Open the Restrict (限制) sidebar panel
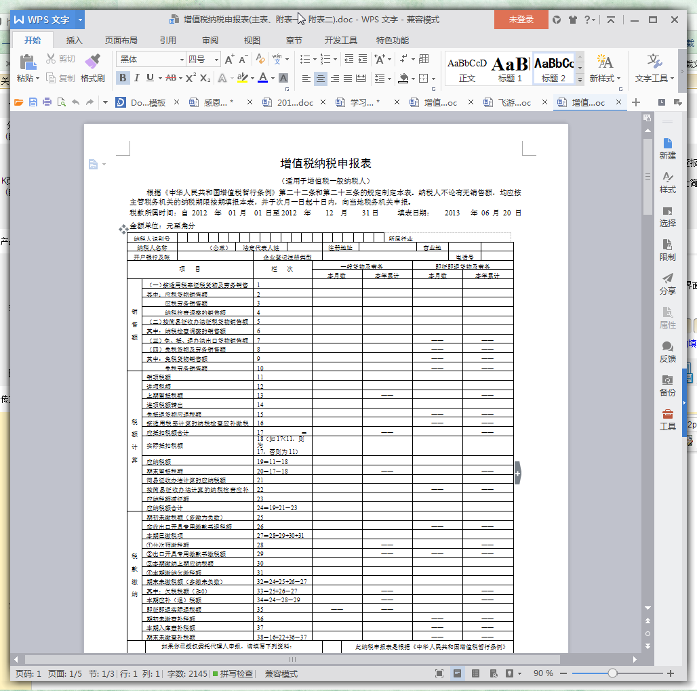This screenshot has width=697, height=691. (667, 250)
